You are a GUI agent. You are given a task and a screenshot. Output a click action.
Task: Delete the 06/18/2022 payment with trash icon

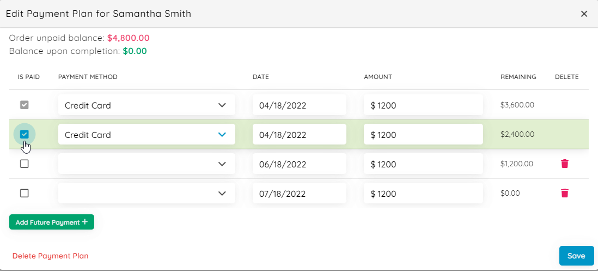point(565,164)
